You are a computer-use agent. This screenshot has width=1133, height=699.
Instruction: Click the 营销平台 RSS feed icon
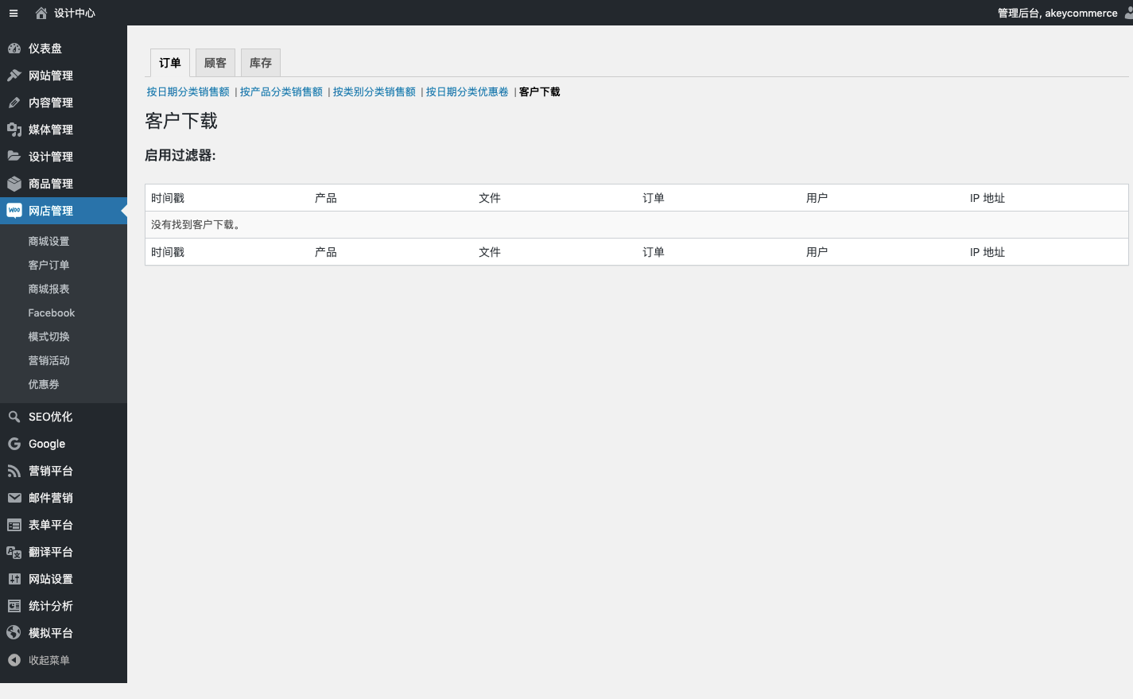14,471
